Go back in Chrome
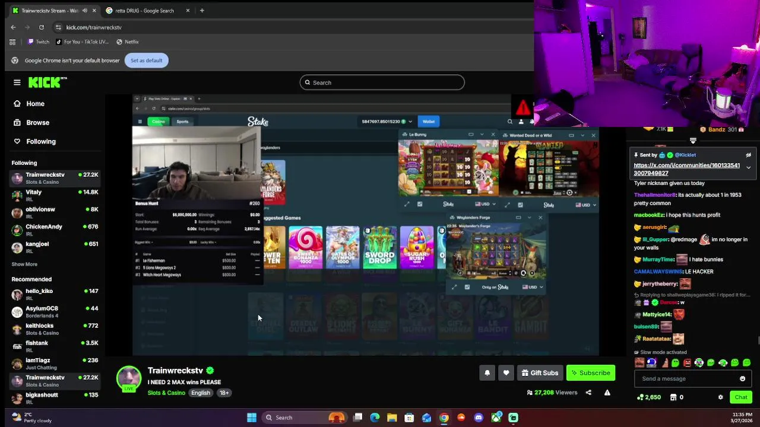The height and width of the screenshot is (427, 760). pos(13,27)
